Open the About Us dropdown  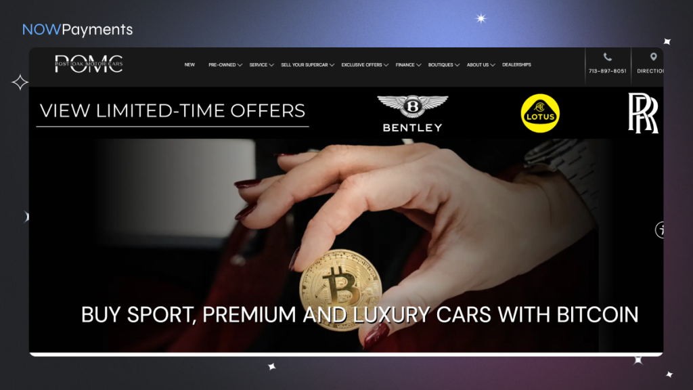(480, 65)
